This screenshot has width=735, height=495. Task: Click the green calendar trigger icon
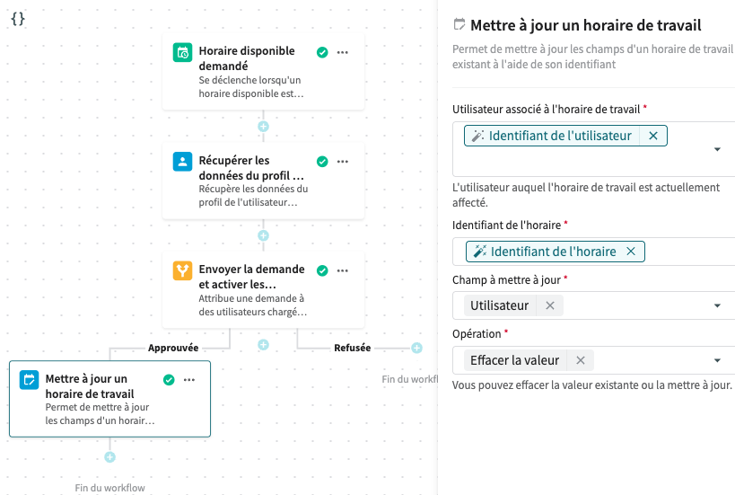[x=182, y=53]
